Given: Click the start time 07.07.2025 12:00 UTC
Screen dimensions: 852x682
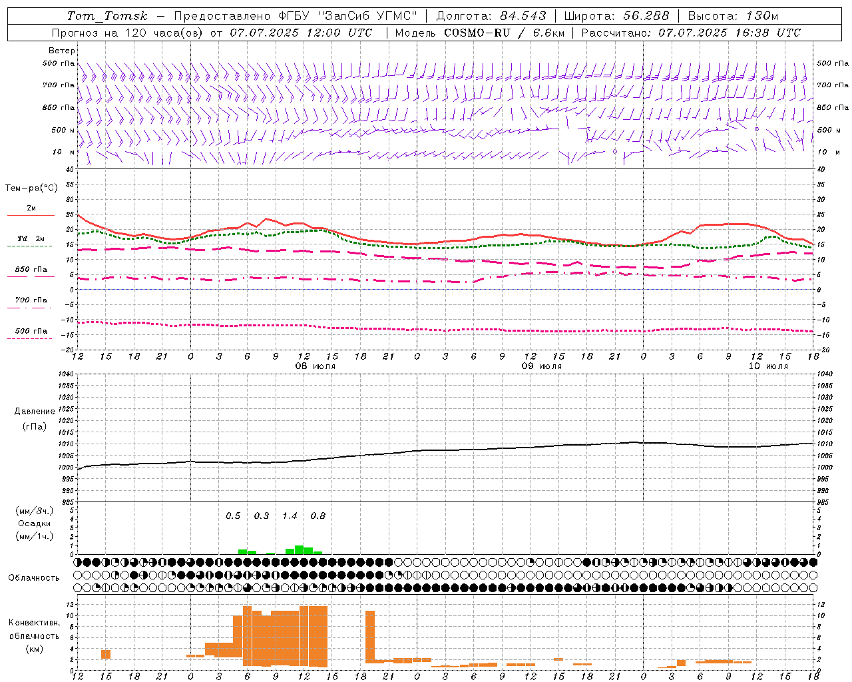Looking at the screenshot, I should pyautogui.click(x=301, y=33).
